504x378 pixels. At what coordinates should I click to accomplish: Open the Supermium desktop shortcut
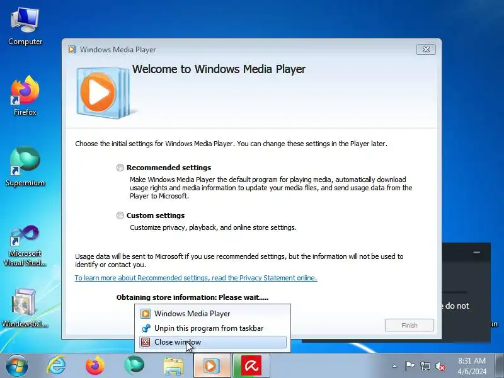coord(25,166)
